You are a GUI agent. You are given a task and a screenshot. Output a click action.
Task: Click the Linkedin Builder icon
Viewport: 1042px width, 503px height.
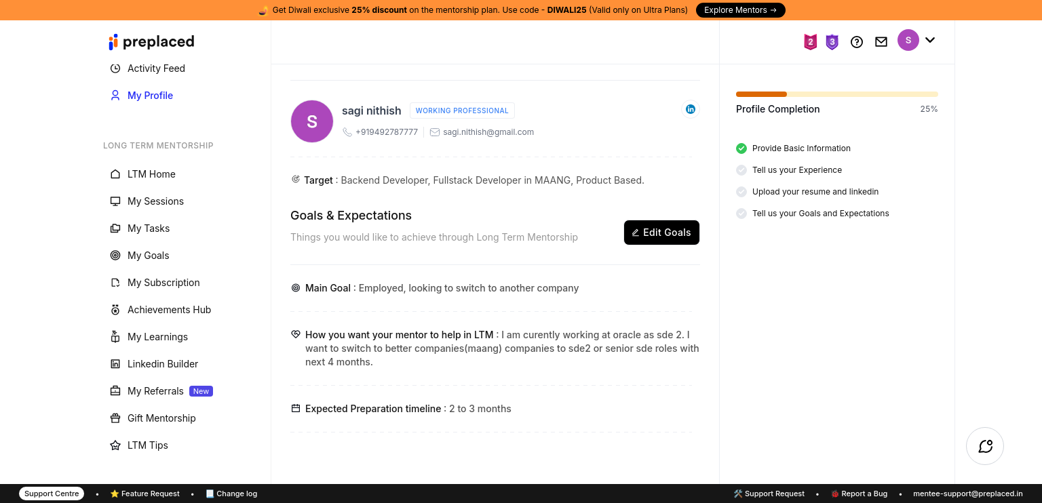tap(115, 364)
